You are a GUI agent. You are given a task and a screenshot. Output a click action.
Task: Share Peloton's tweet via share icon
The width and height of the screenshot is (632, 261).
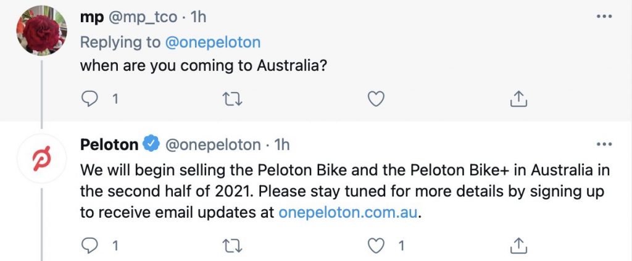[518, 245]
